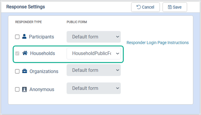Open the Anonymous Default form dropdown
This screenshot has height=115, width=201.
(93, 88)
